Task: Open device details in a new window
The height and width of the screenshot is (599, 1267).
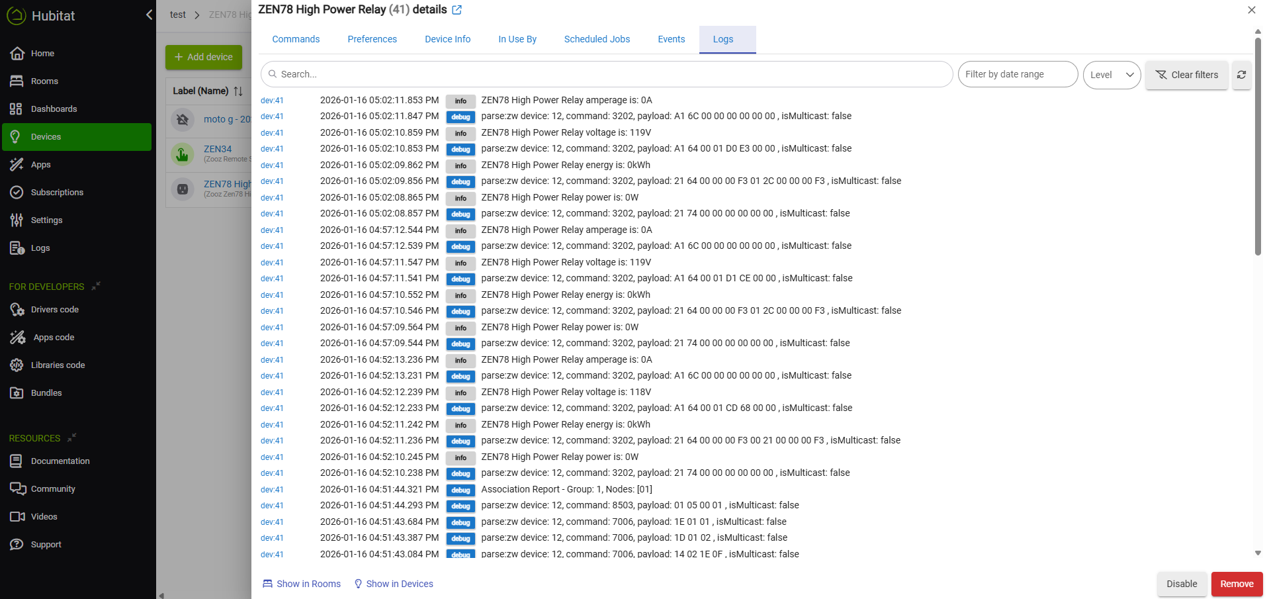Action: point(457,10)
